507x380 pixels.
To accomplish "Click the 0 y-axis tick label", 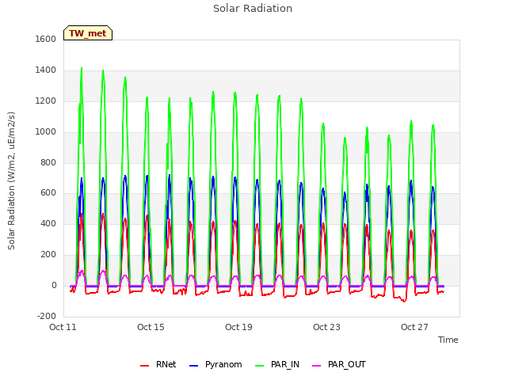I will pos(54,285).
